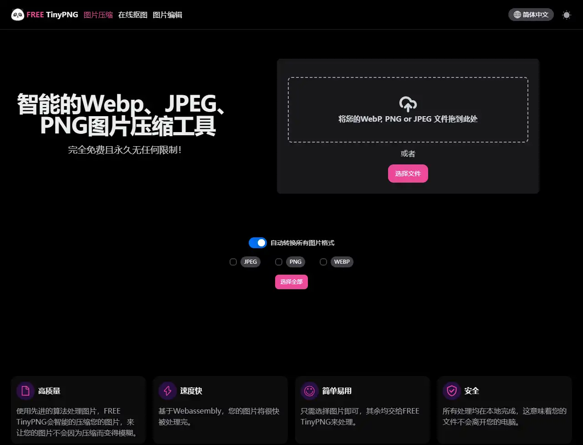Click the panda logo icon
This screenshot has width=583, height=445.
coord(18,15)
